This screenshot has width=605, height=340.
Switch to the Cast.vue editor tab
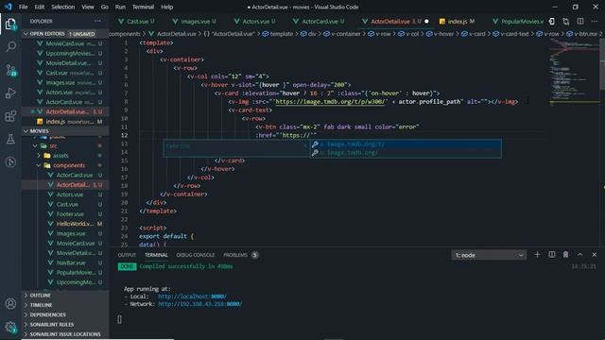[x=137, y=21]
